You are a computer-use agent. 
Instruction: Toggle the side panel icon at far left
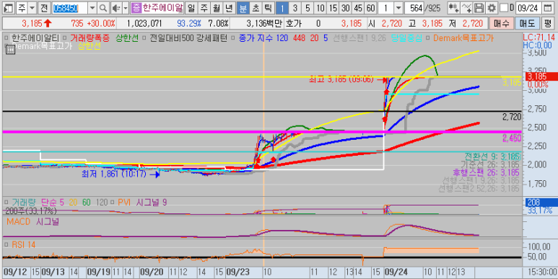[8, 8]
